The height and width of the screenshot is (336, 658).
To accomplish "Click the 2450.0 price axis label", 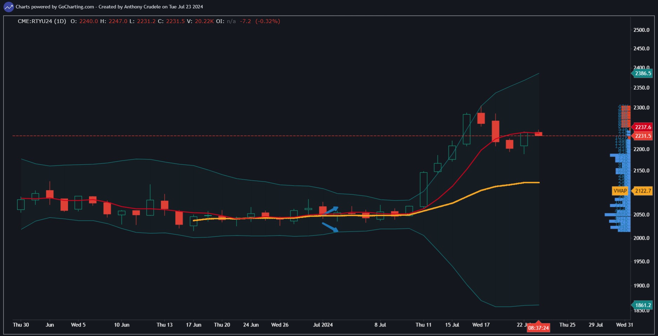I will tap(642, 49).
